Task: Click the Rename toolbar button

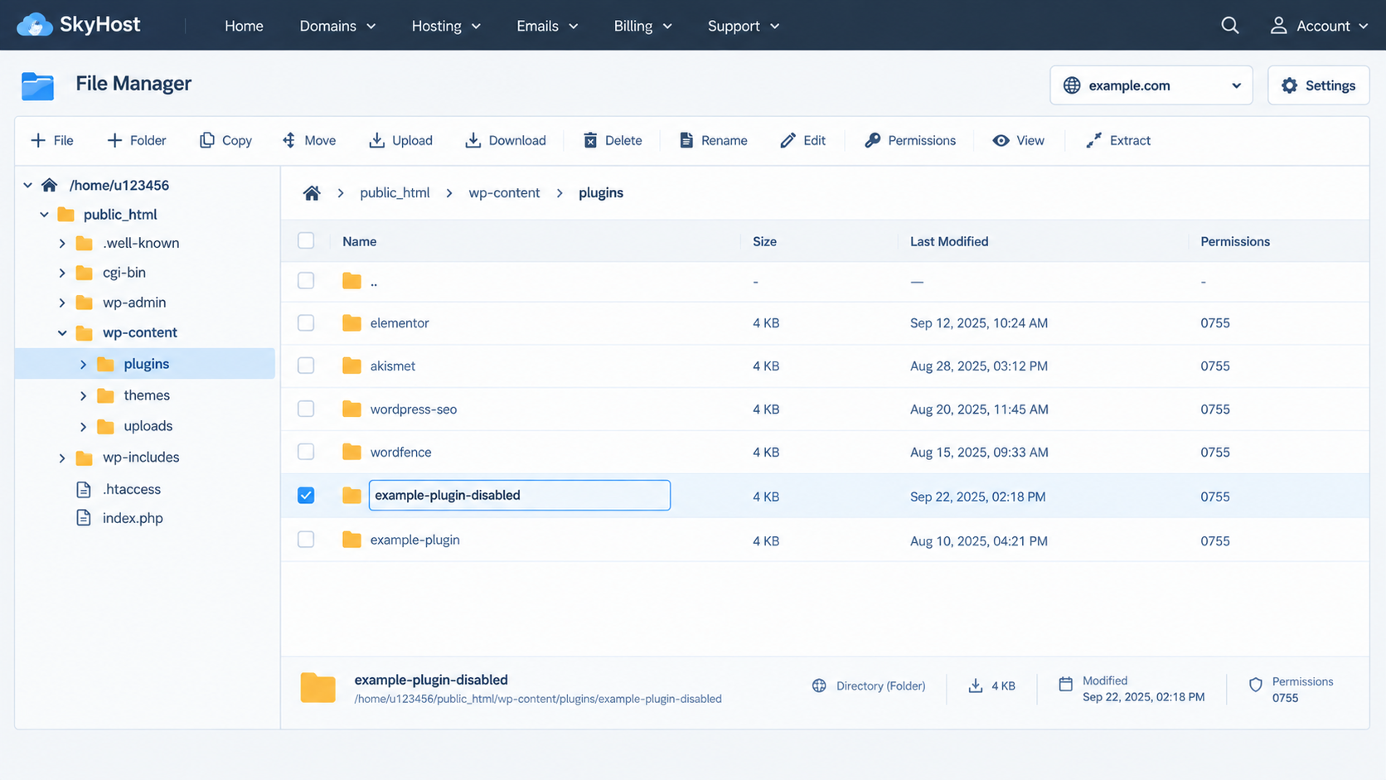Action: coord(714,140)
